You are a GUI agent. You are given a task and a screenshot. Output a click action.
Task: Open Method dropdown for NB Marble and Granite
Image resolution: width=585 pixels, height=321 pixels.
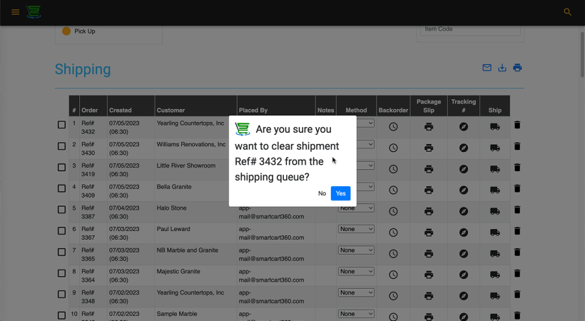tap(356, 250)
